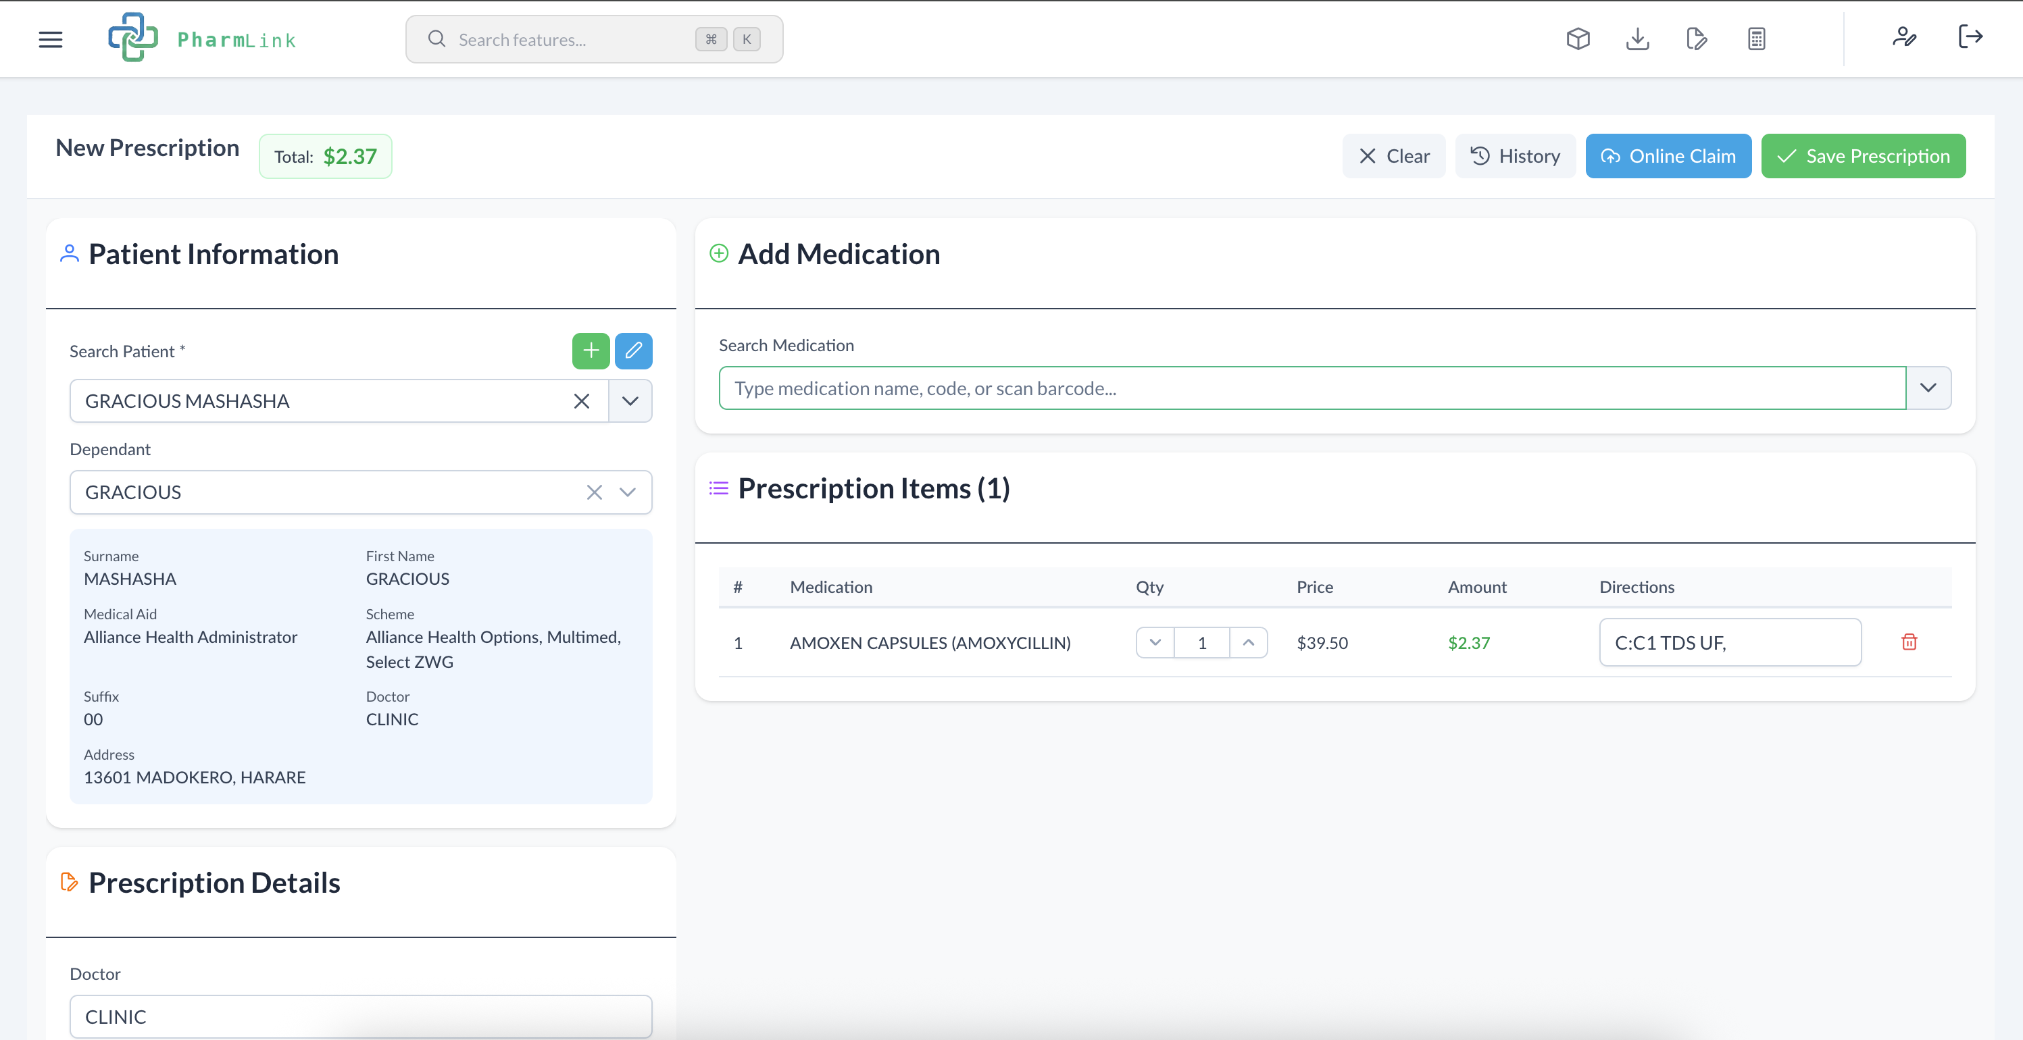The height and width of the screenshot is (1040, 2023).
Task: Open prescription History
Action: (x=1515, y=155)
